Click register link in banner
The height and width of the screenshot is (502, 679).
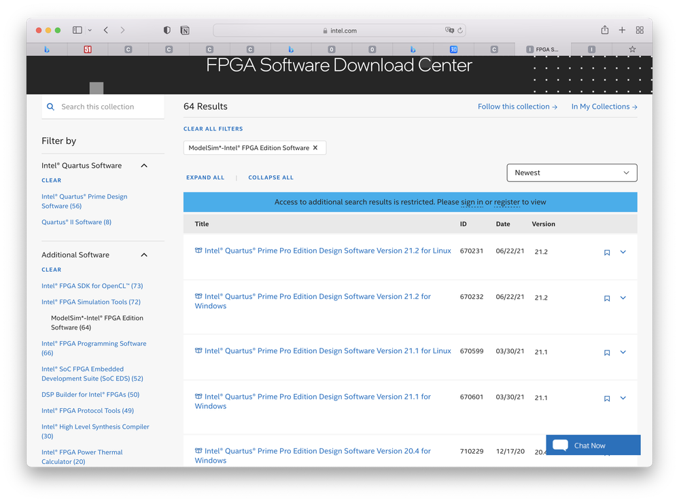click(506, 202)
